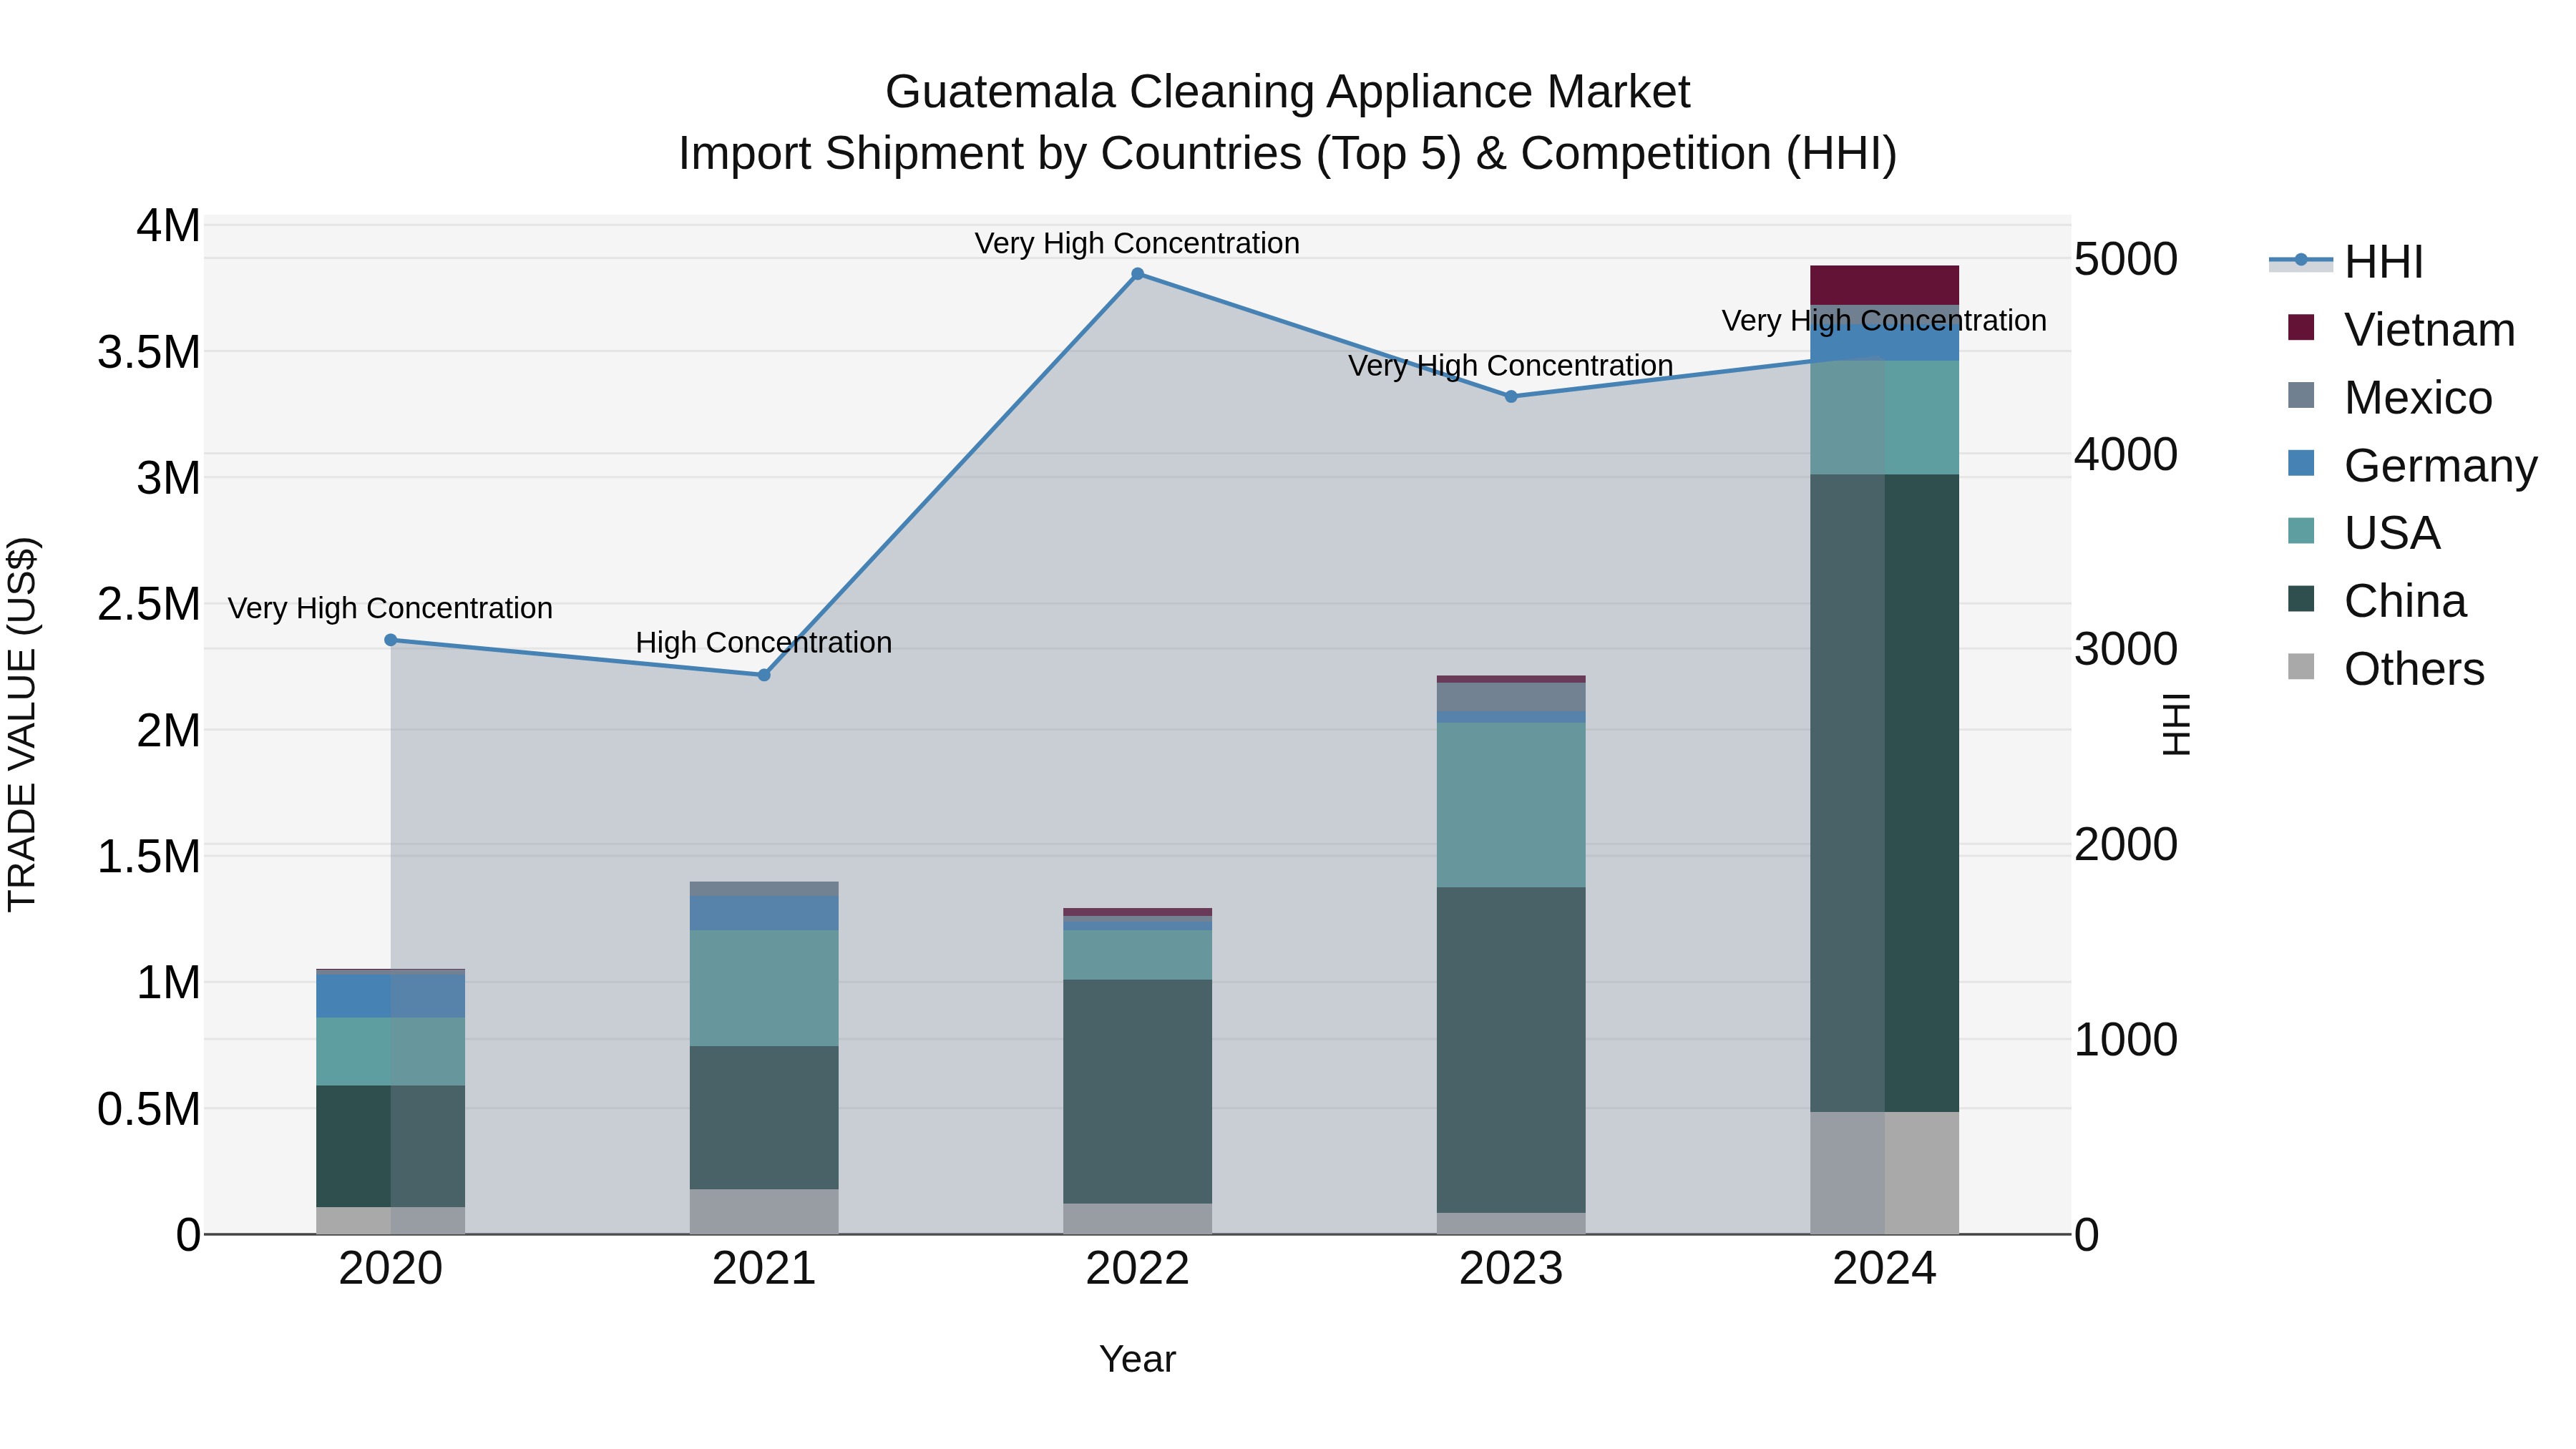Click the China dark green legend swatch
This screenshot has width=2576, height=1449.
(2301, 598)
